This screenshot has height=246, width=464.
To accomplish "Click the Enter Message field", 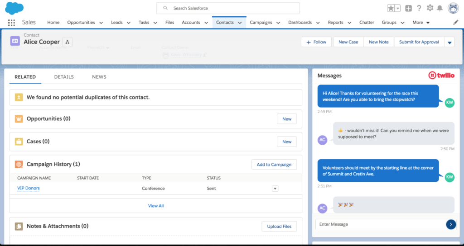I will coord(381,224).
